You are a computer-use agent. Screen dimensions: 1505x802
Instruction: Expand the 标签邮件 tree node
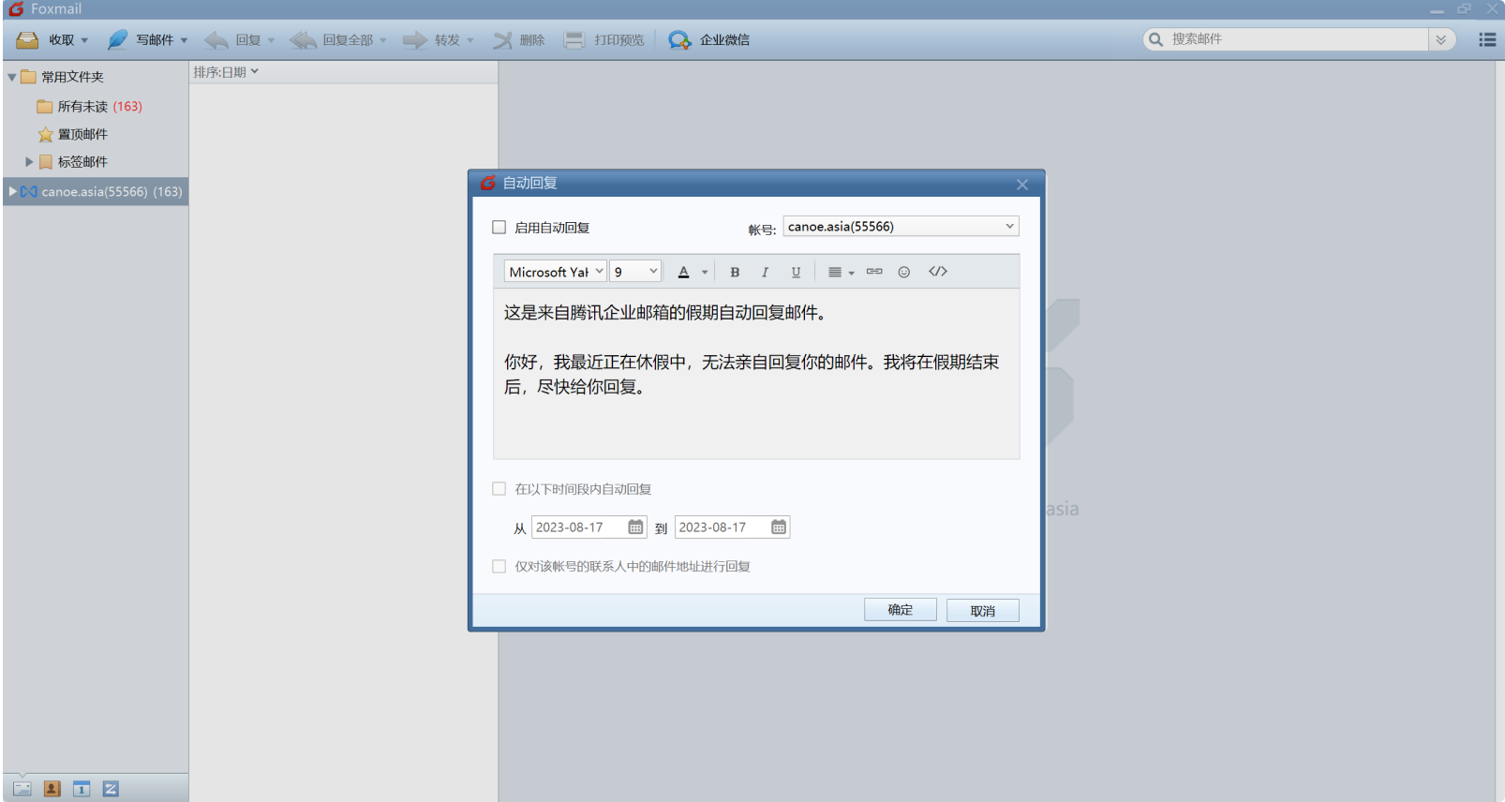pyautogui.click(x=29, y=162)
